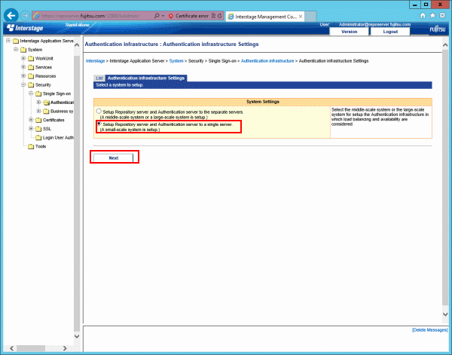
Task: Collapse the Interstage Application Server root node
Action: [8, 41]
